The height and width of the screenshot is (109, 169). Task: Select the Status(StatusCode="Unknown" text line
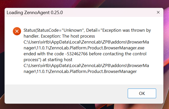tap(46, 30)
